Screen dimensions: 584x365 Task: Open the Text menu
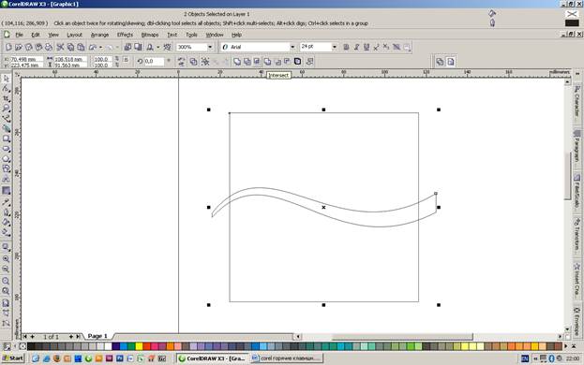(172, 35)
